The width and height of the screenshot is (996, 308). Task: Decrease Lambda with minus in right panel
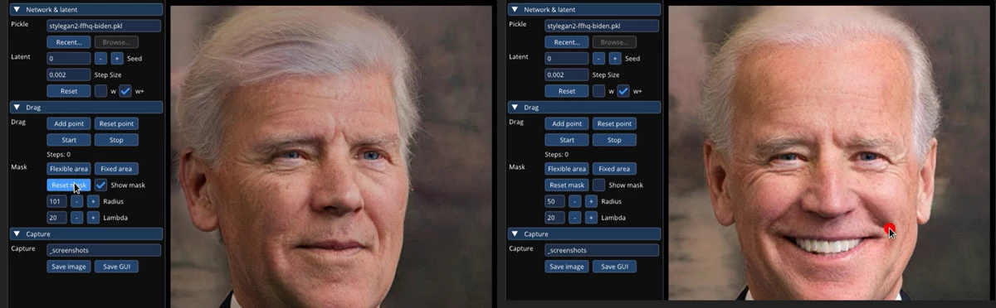click(574, 218)
